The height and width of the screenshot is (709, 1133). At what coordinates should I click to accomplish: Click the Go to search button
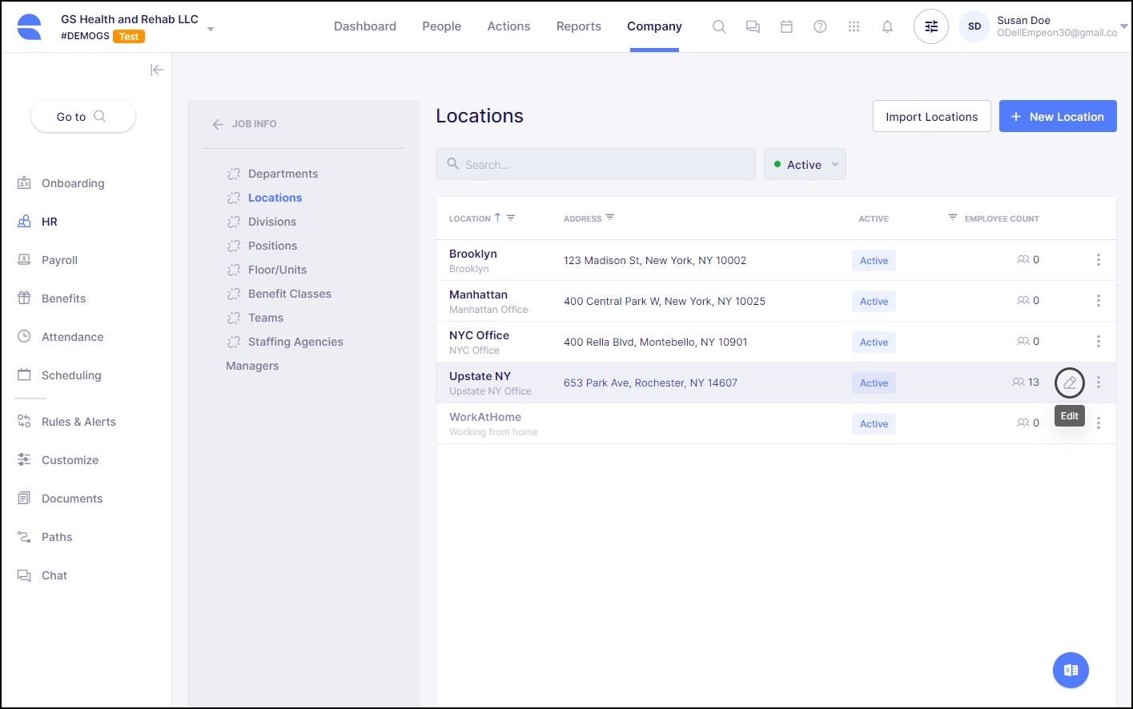tap(83, 116)
